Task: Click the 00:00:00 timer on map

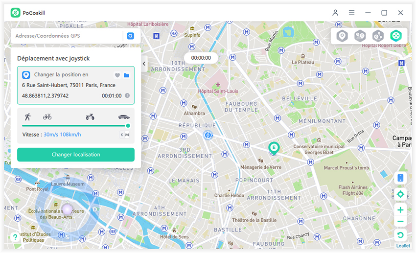Action: tap(201, 58)
